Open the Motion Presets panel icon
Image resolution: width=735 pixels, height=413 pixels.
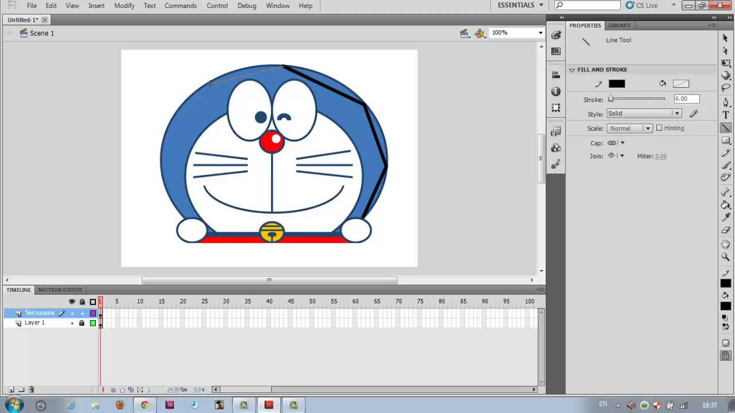556,165
